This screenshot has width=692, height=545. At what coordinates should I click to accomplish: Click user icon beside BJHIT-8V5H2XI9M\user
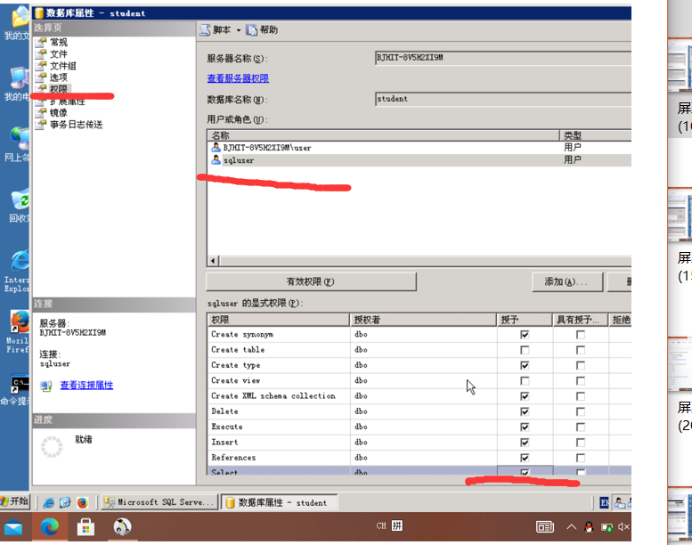click(x=216, y=148)
